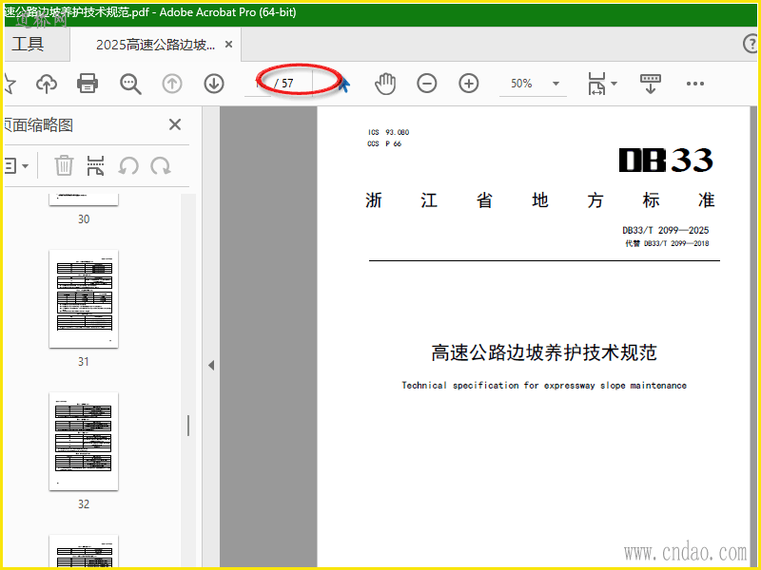The height and width of the screenshot is (570, 761).
Task: Open the find text magnifier
Action: pos(130,84)
